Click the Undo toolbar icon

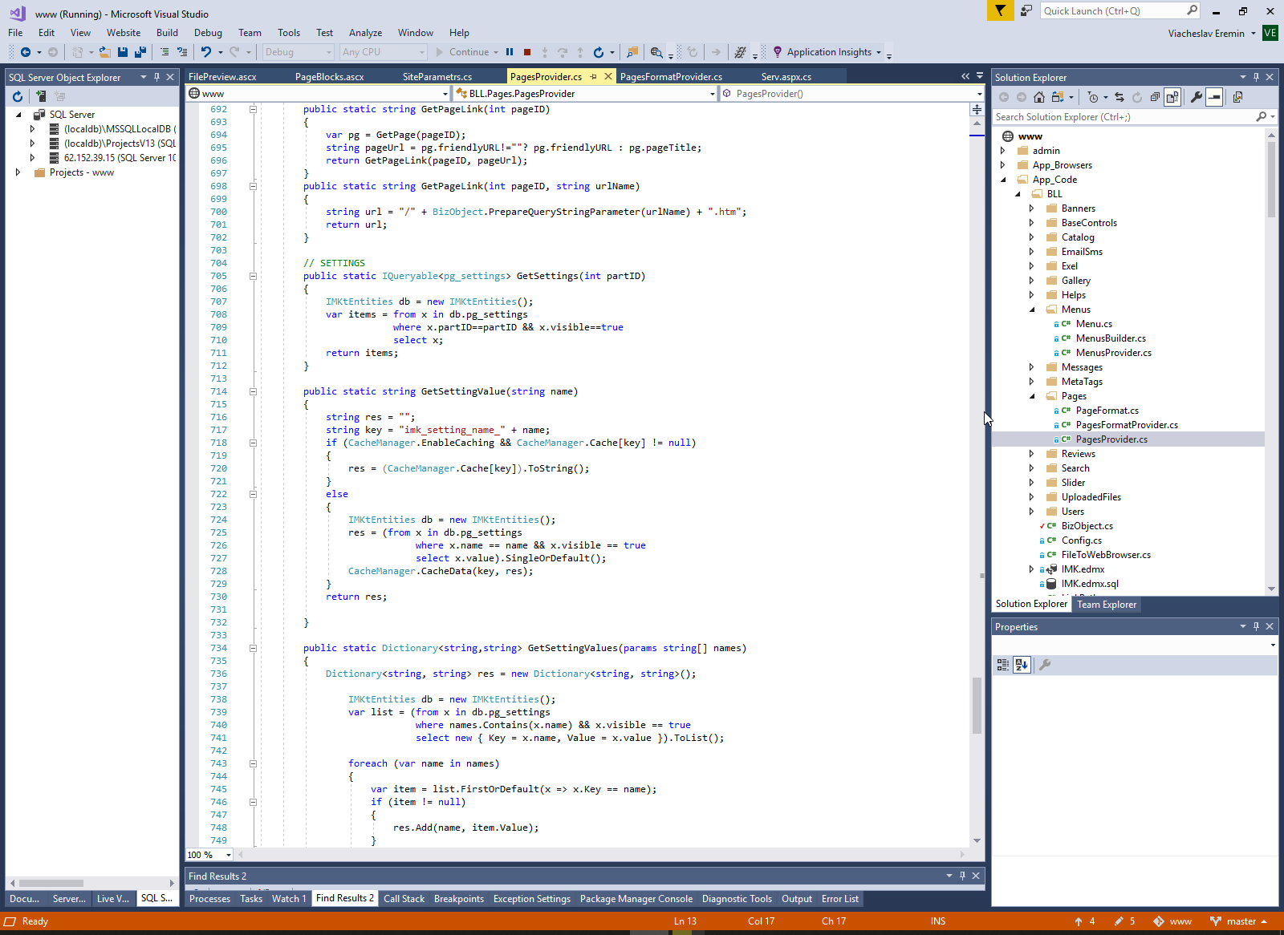[x=206, y=52]
